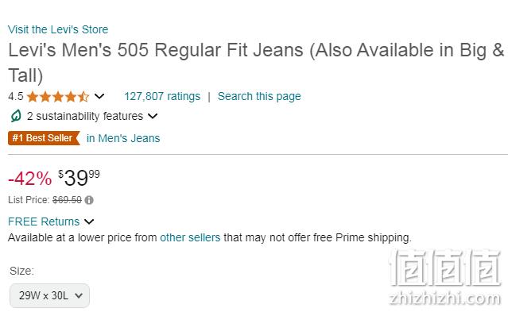
Task: Open the Visit the Levi's Store link
Action: coord(58,29)
